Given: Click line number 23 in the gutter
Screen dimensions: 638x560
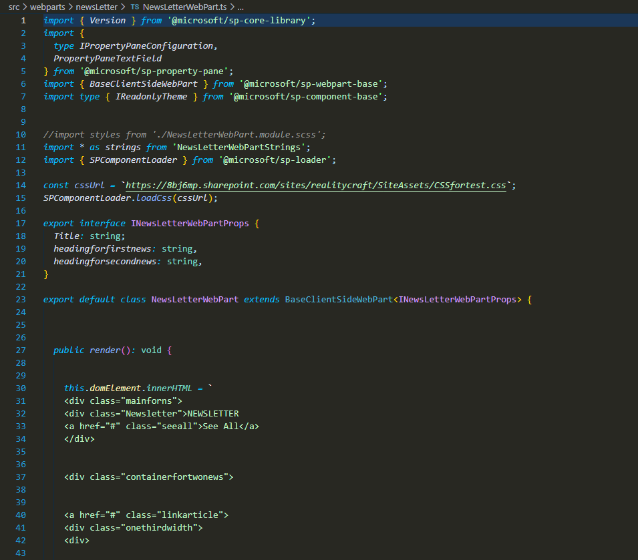Looking at the screenshot, I should (x=21, y=300).
